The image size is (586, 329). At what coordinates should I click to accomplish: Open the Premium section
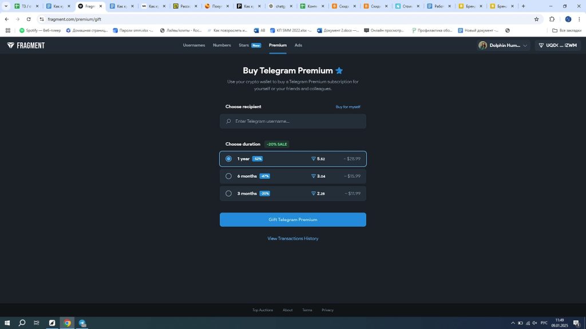(278, 45)
